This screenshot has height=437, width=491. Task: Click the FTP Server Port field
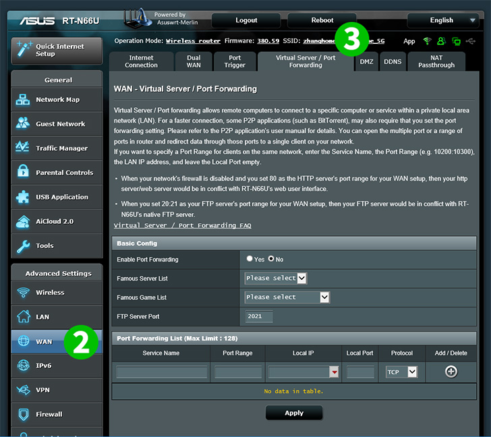[x=259, y=316]
